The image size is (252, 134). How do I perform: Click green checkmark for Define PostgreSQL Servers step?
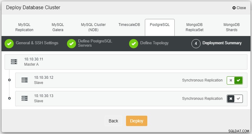click(x=71, y=44)
